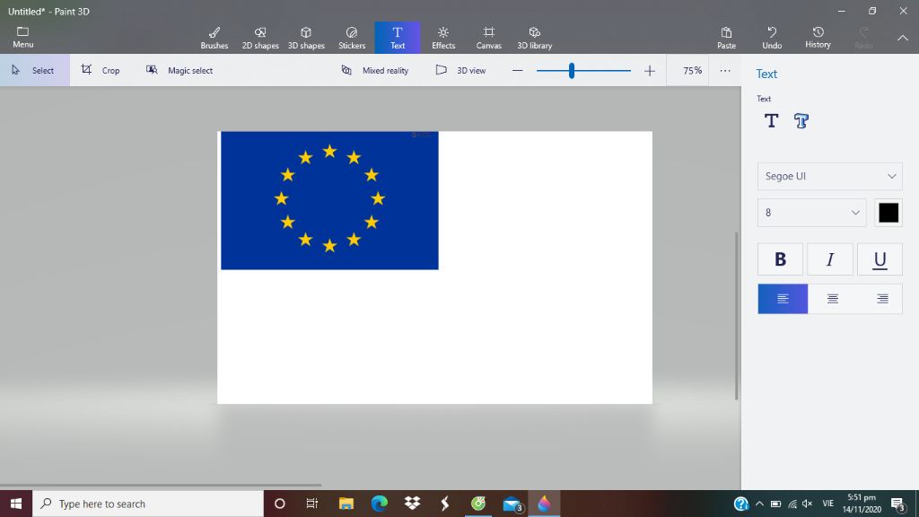Toggle bold text formatting
This screenshot has height=517, width=919.
tap(780, 258)
